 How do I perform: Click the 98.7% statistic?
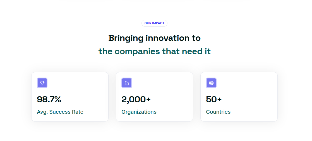point(49,99)
